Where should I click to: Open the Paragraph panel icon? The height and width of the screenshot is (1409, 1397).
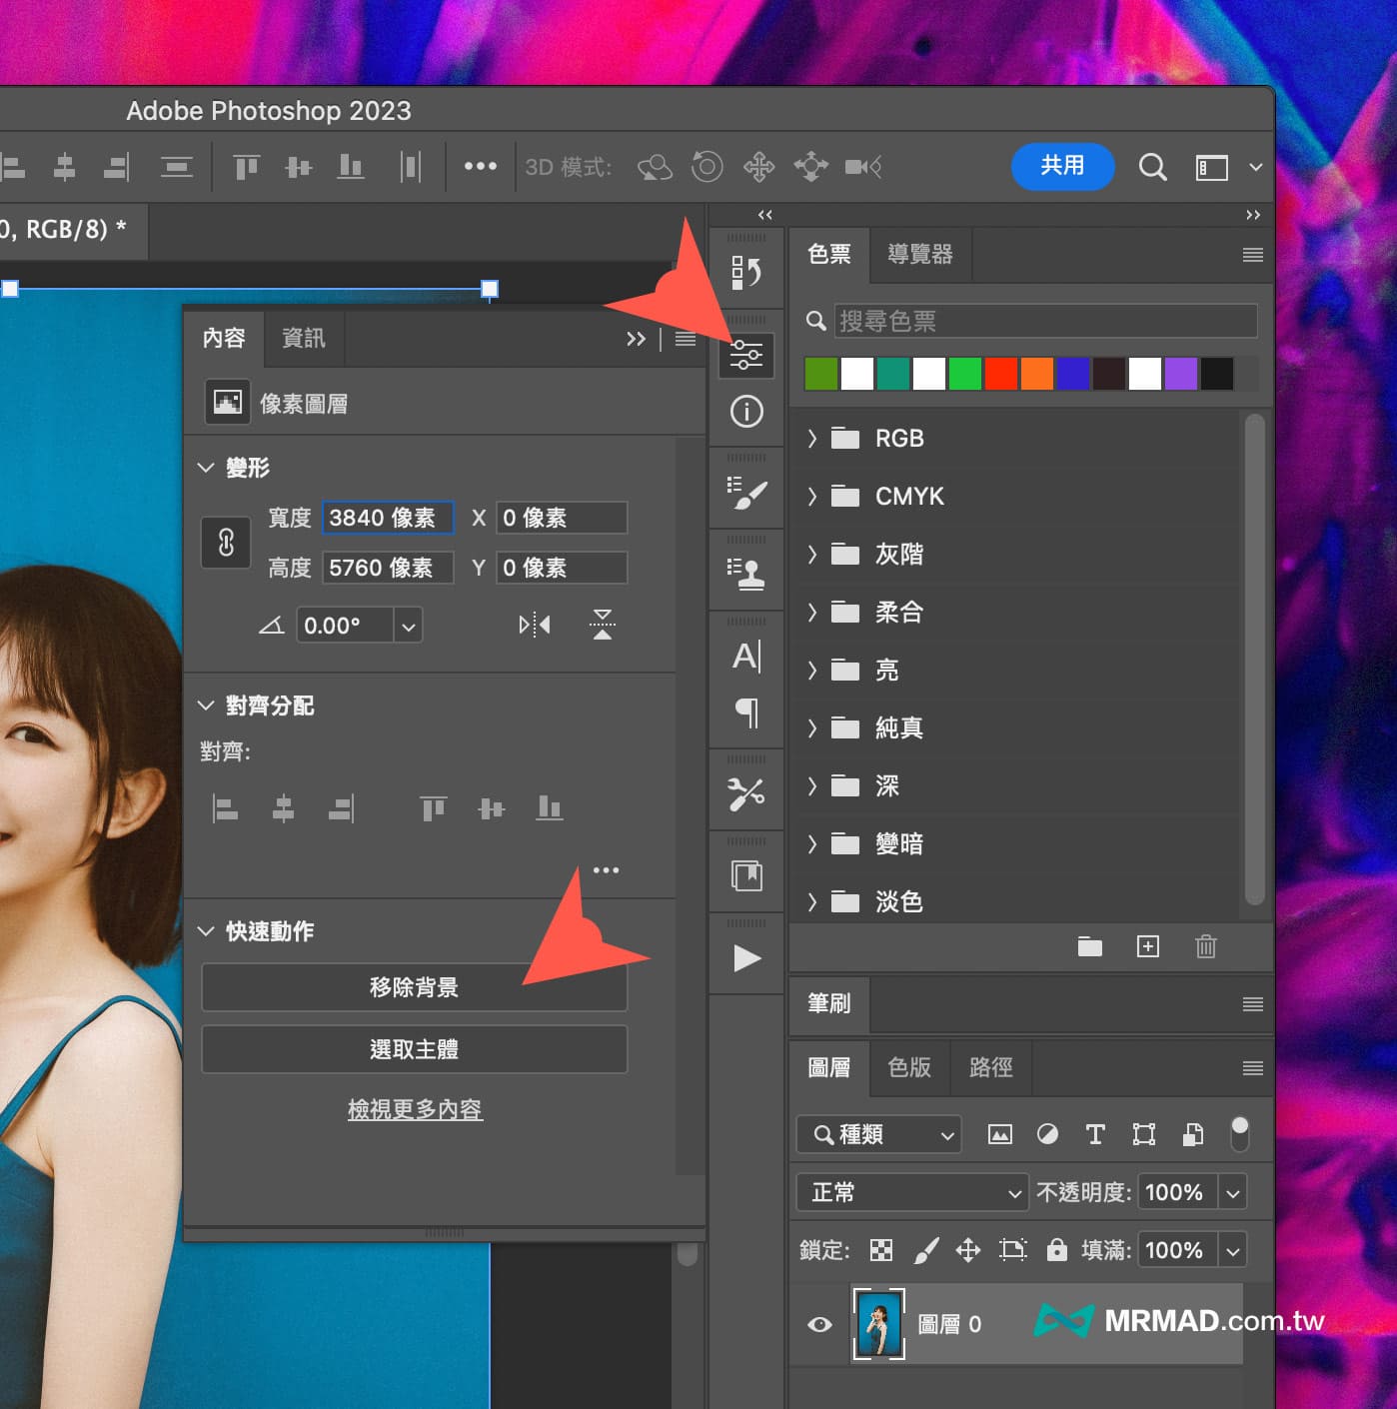click(x=745, y=712)
